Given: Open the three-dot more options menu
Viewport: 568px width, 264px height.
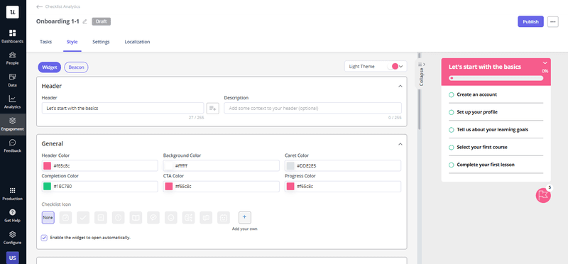Looking at the screenshot, I should point(552,22).
